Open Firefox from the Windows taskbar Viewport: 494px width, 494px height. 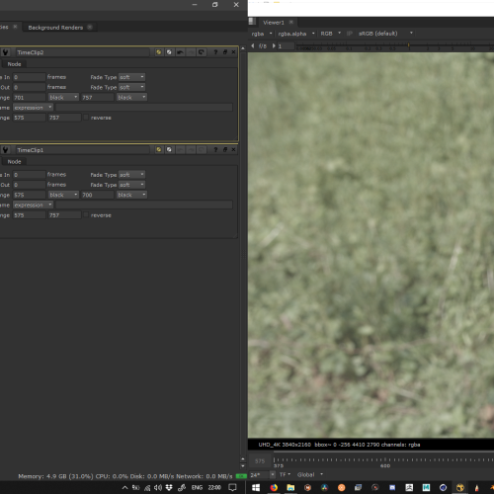point(274,487)
